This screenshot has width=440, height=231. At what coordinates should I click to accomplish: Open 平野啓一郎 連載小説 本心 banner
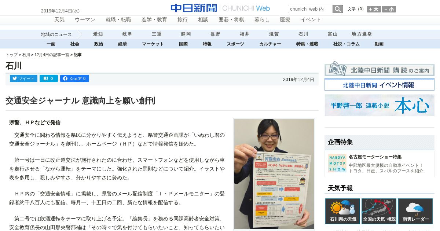379,105
